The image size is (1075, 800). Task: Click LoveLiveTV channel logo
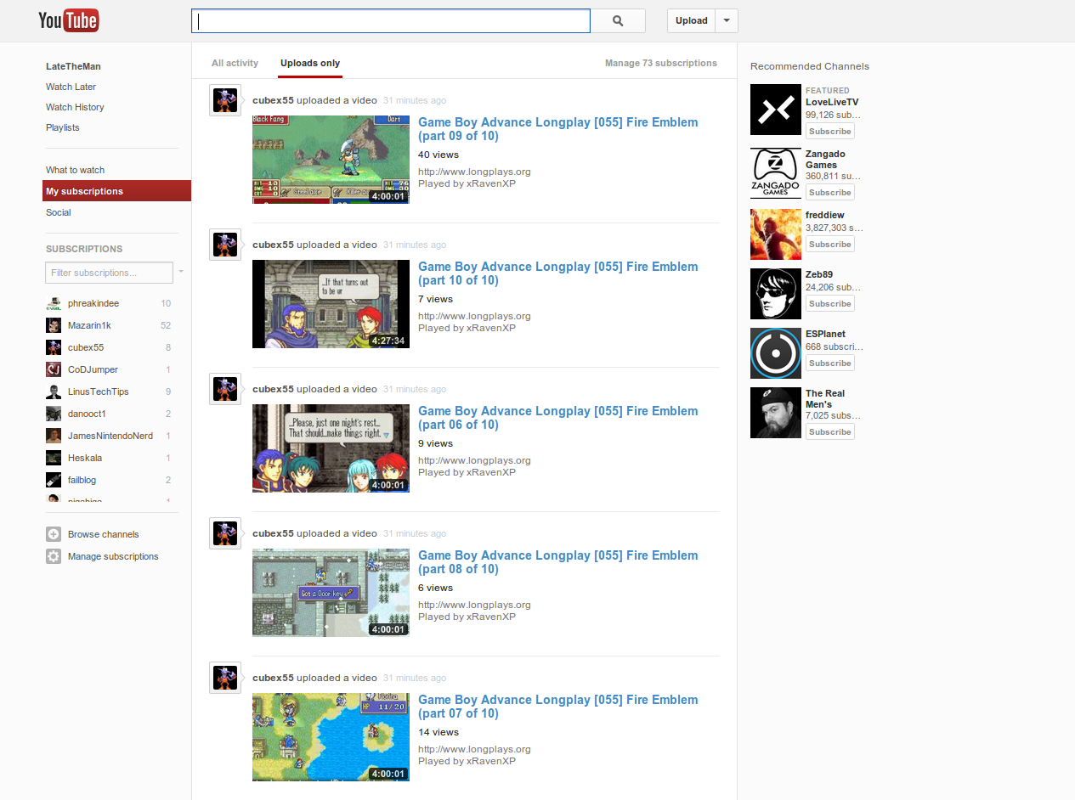click(776, 110)
